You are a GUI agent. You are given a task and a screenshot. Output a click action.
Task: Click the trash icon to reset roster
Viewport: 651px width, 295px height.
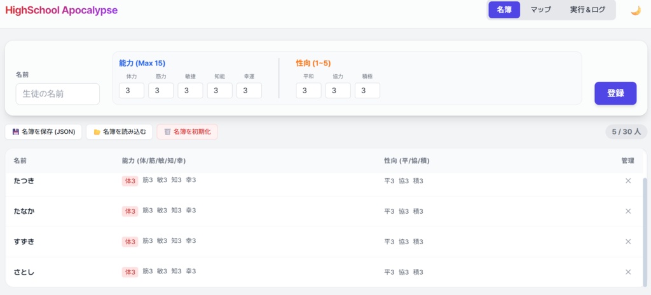point(167,132)
